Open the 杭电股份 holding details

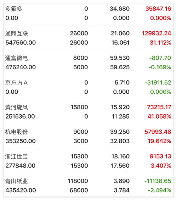coord(88,136)
